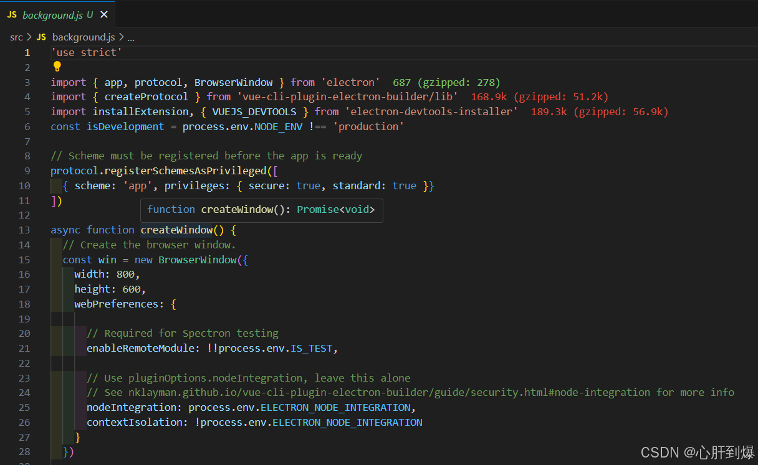Click the 'electron' import string
Viewport: 758px width, 465px height.
coord(351,82)
